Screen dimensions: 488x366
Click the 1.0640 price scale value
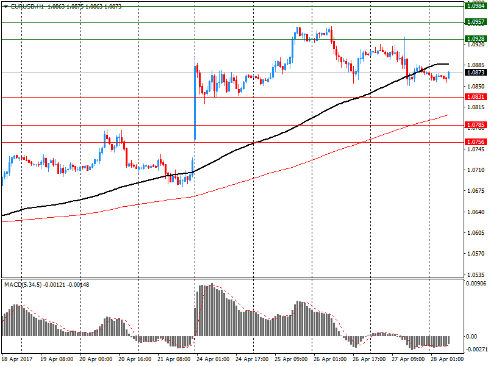[x=476, y=212]
